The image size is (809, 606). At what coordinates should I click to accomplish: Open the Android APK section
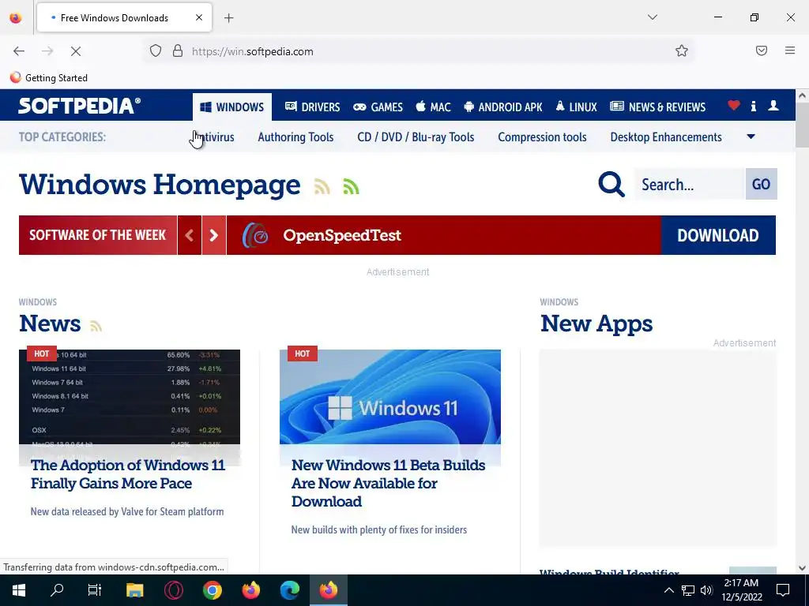click(x=503, y=107)
